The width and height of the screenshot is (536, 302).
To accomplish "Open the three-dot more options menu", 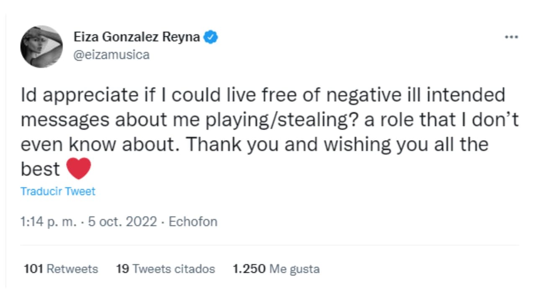I will (511, 37).
